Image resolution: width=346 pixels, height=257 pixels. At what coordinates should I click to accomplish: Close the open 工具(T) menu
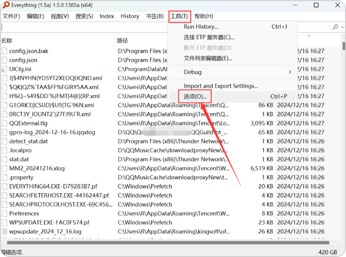tap(180, 16)
